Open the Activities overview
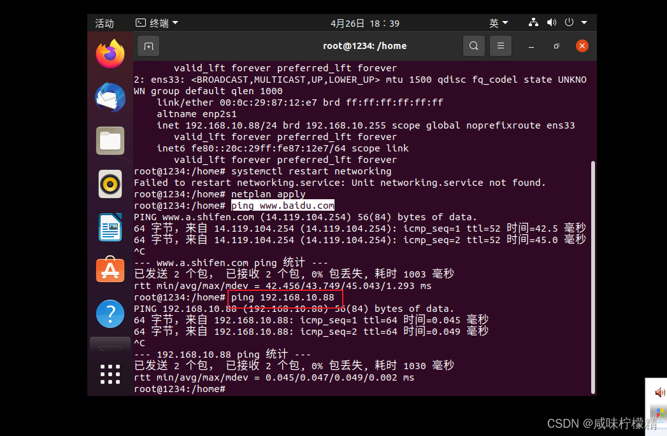Screen dimensions: 667x436 (x=104, y=23)
